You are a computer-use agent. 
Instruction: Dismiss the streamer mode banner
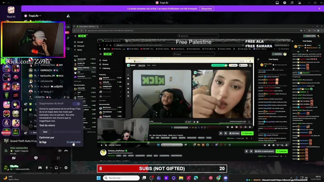(x=319, y=9)
